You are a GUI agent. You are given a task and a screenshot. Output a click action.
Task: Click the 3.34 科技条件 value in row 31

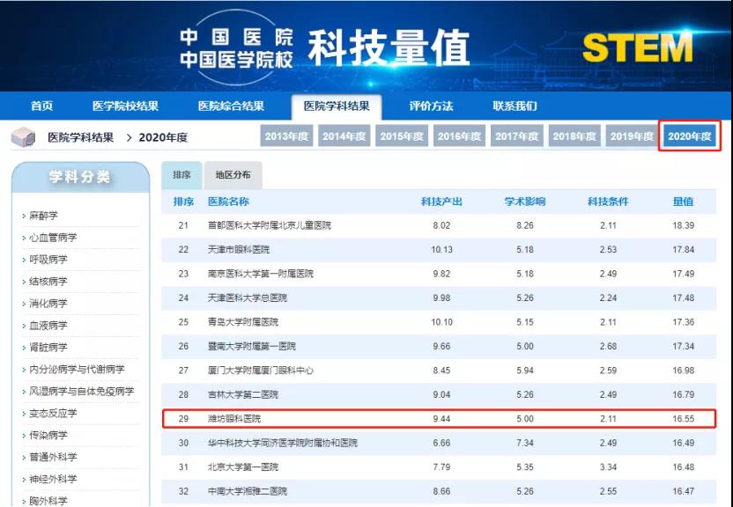click(x=608, y=467)
